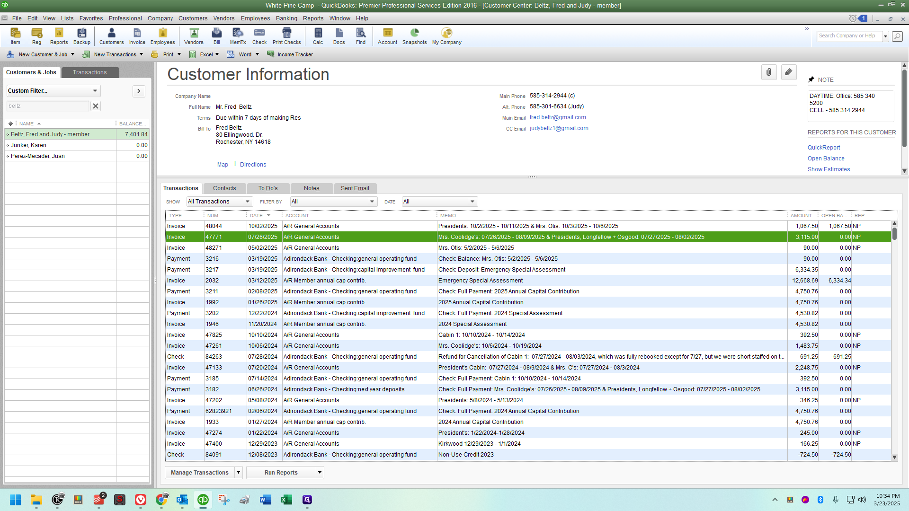909x511 pixels.
Task: Open Print Checks from toolbar
Action: click(x=287, y=36)
